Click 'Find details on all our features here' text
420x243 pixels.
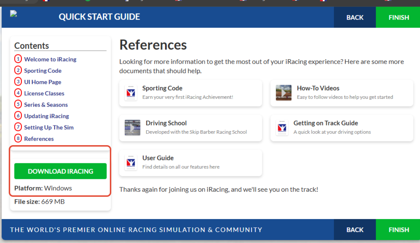181,167
